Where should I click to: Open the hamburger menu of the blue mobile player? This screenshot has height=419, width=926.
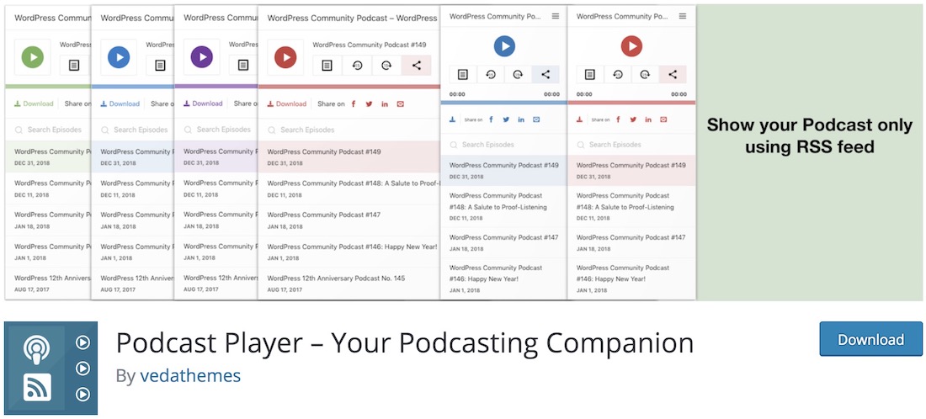555,17
